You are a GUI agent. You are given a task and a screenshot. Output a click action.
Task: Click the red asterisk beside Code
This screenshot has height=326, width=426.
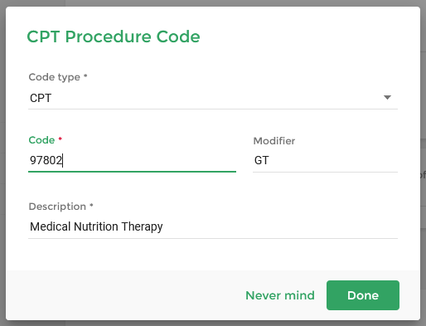[61, 139]
